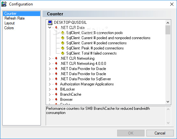Click the red icon beside BitLocker
The image size is (177, 139).
tap(56, 89)
